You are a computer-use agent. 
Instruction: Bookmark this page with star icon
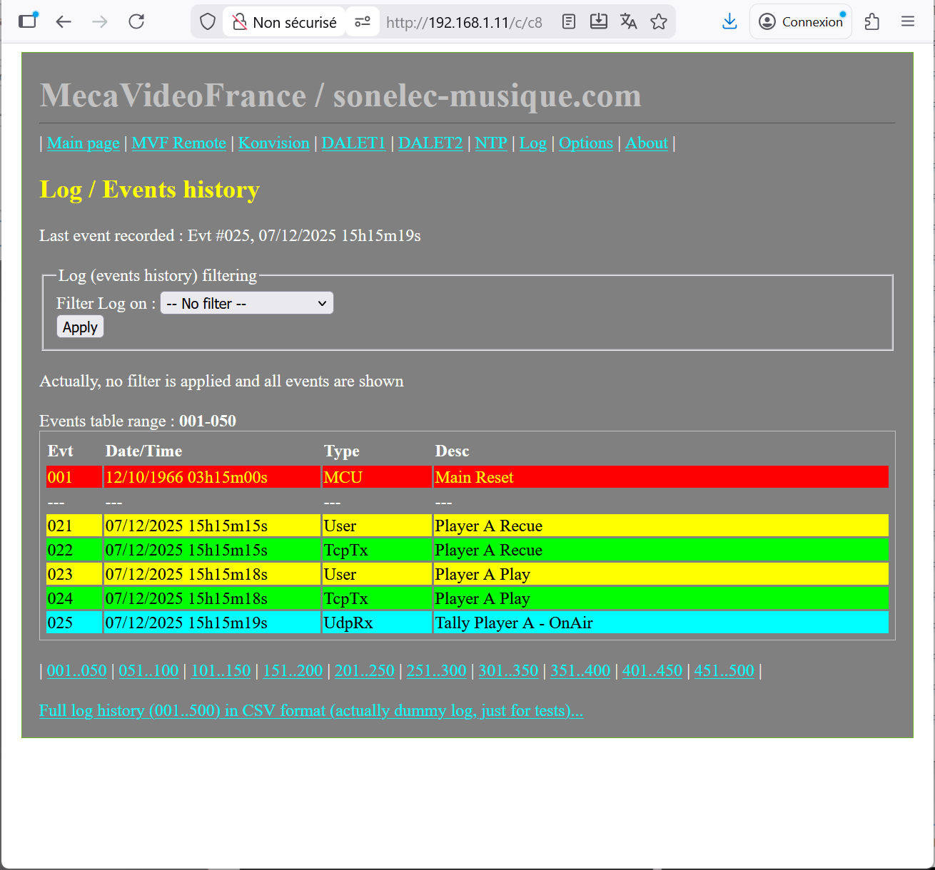coord(659,22)
